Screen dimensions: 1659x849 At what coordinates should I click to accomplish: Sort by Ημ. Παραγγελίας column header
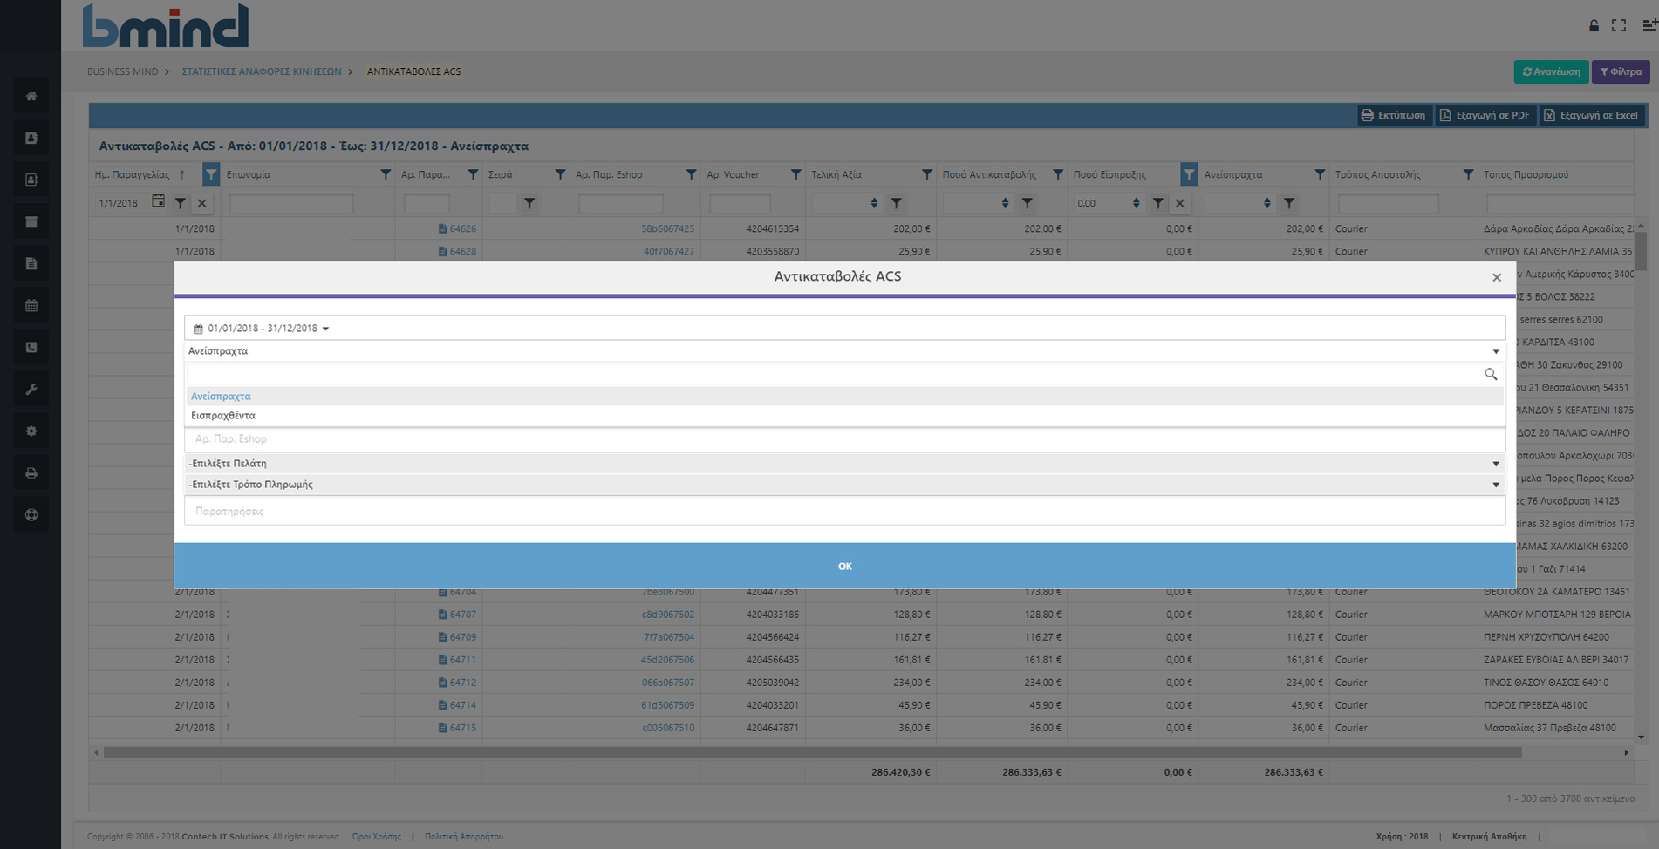(133, 174)
